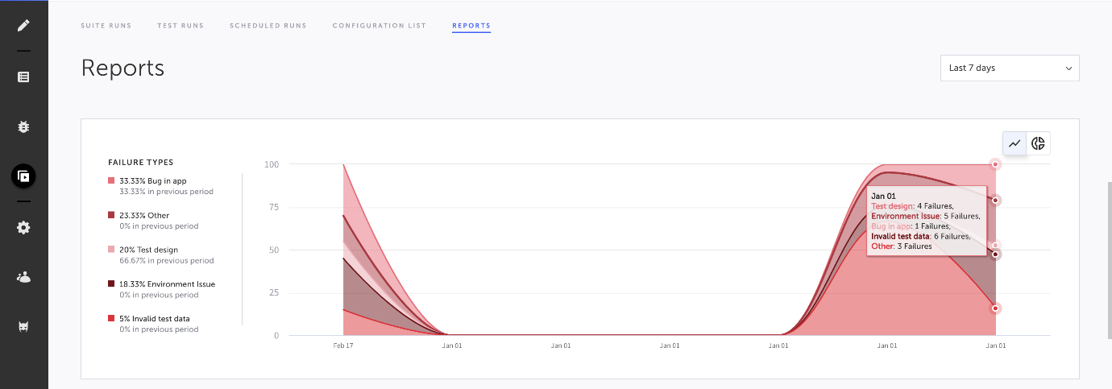Click the mask icon at sidebar bottom

[23, 326]
